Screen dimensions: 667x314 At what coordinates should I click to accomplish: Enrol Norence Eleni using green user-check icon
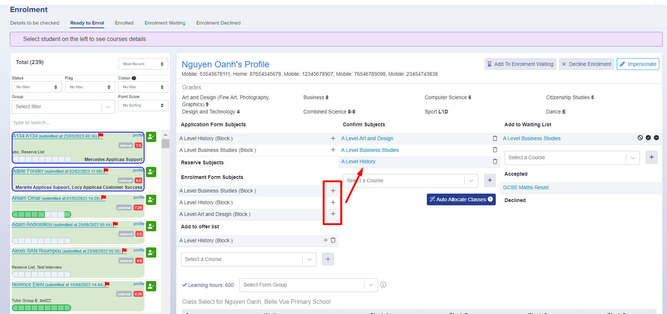[151, 286]
